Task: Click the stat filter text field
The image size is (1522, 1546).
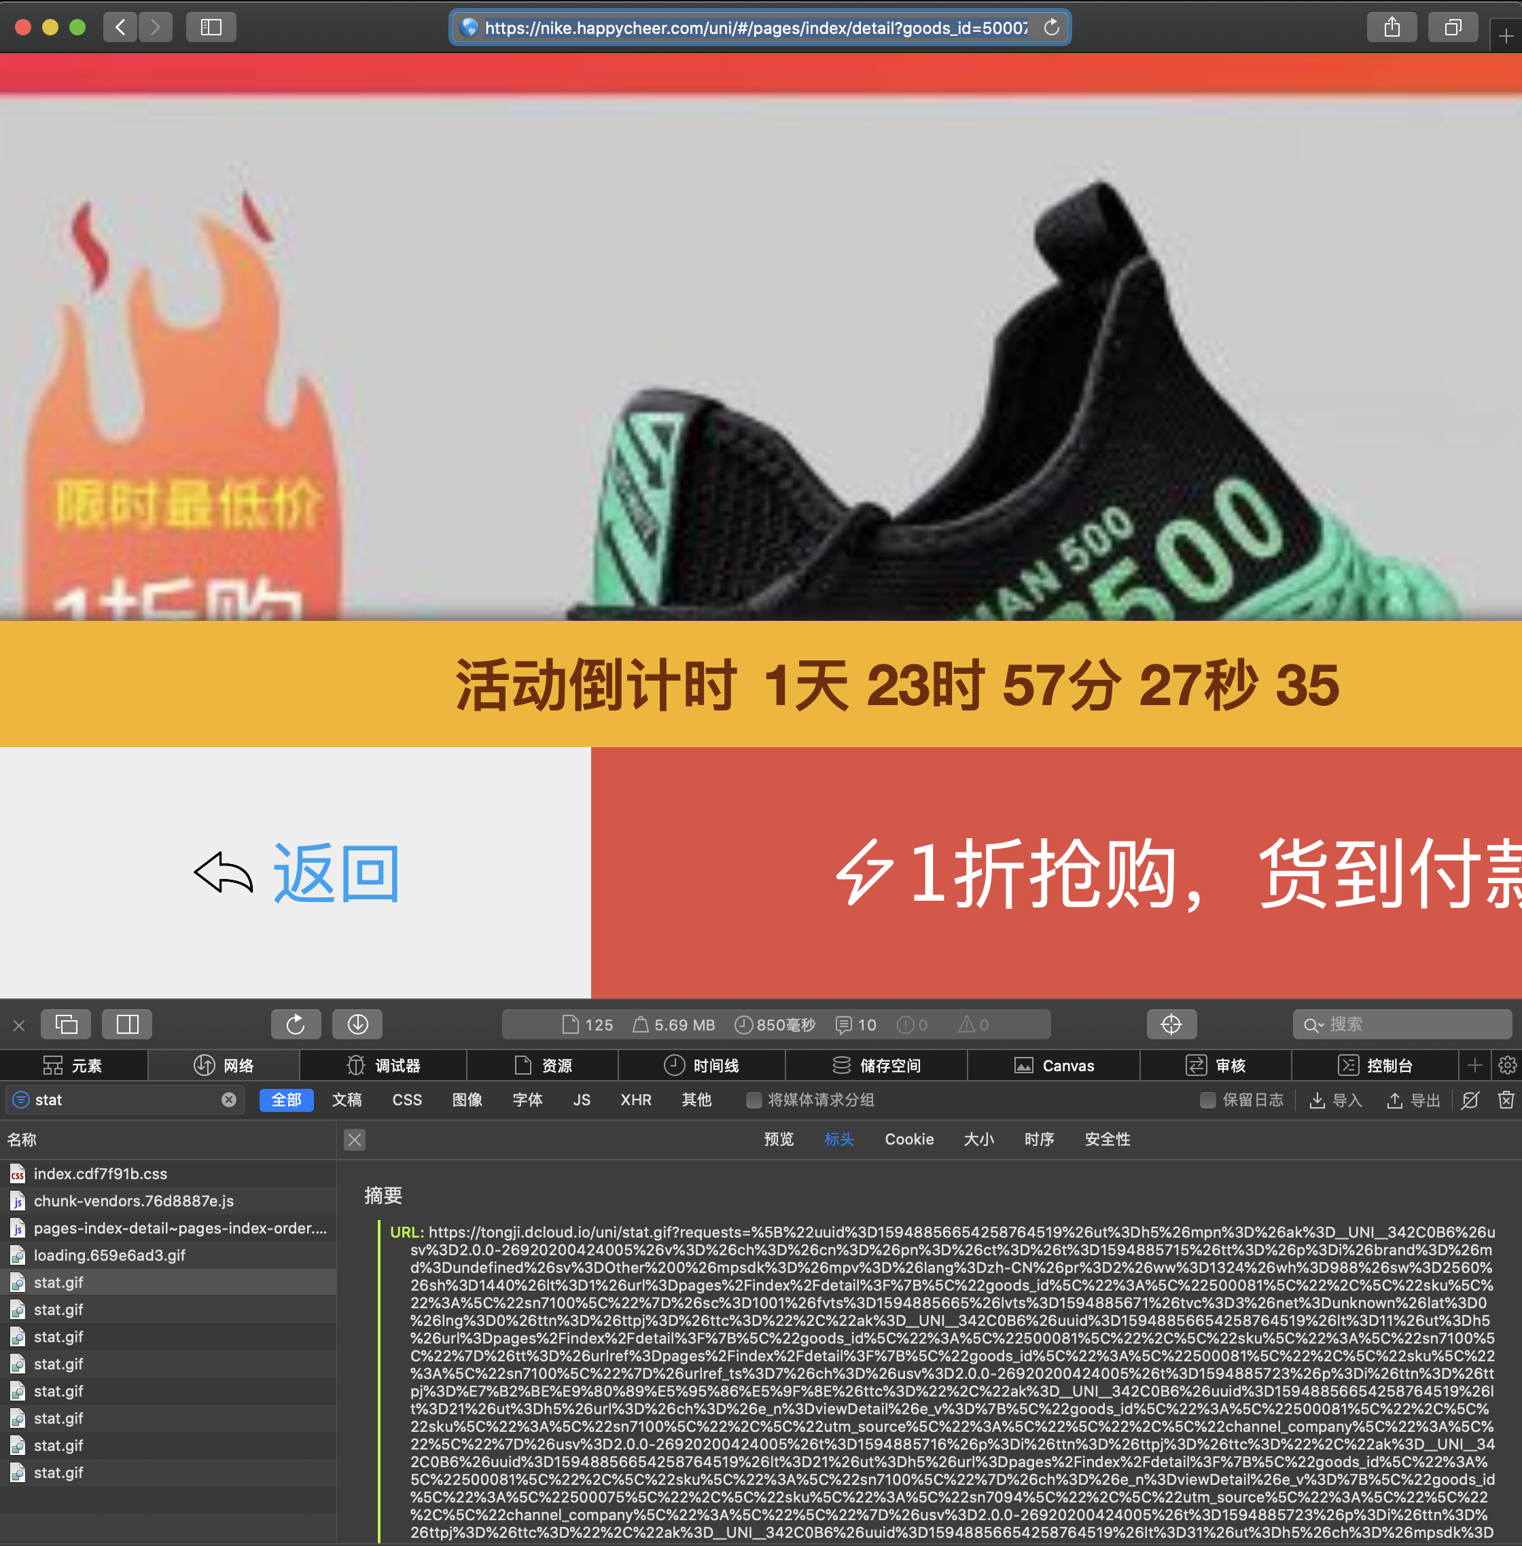Action: [x=124, y=1100]
